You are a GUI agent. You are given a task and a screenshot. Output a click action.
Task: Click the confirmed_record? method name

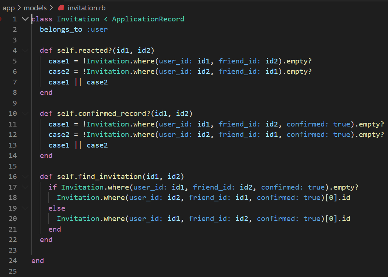point(112,113)
